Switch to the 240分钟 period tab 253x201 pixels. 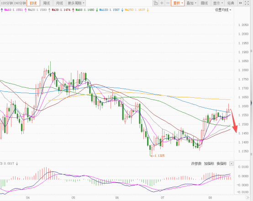pyautogui.click(x=20, y=3)
